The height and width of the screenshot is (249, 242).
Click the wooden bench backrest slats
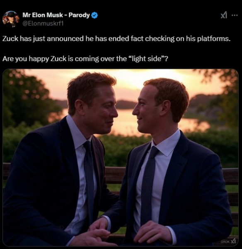115,176
